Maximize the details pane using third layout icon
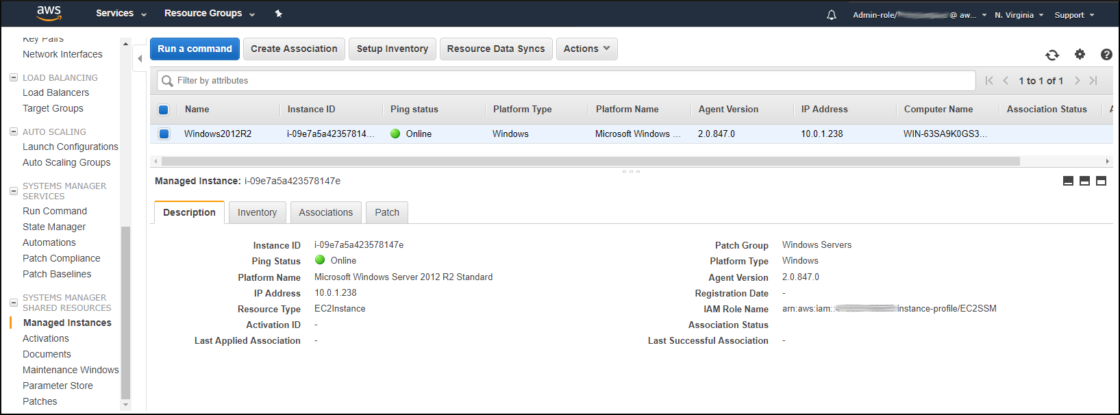 pyautogui.click(x=1101, y=181)
